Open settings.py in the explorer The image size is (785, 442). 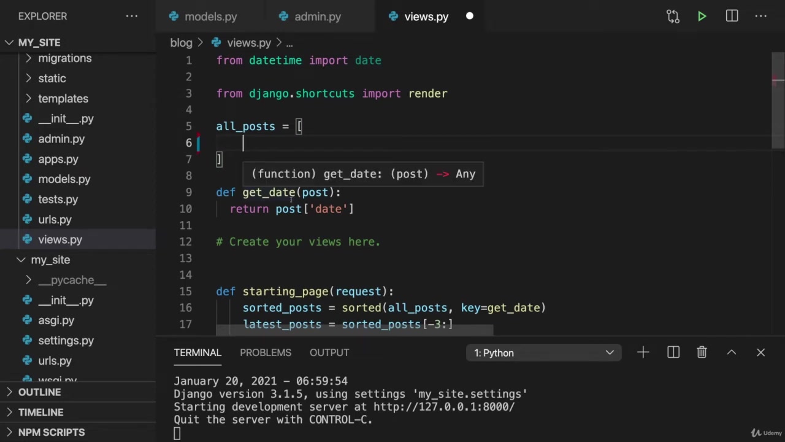click(x=66, y=340)
